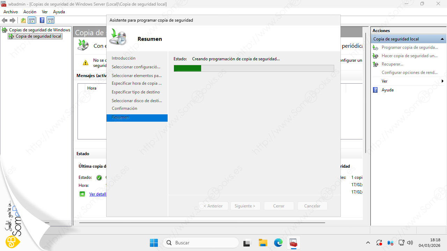Open File Explorer from the taskbar
This screenshot has width=447, height=251.
pyautogui.click(x=263, y=243)
